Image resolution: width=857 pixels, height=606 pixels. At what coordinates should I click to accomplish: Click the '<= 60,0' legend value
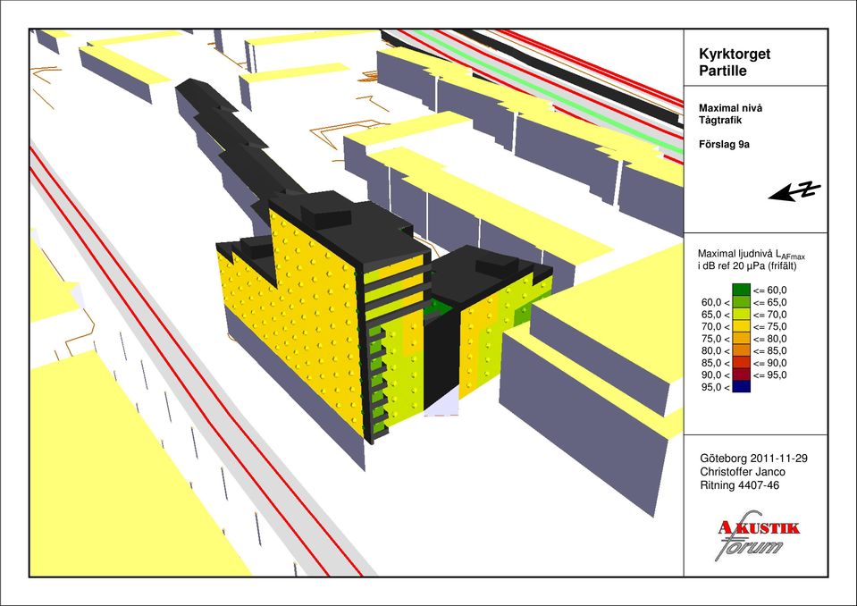tap(770, 290)
